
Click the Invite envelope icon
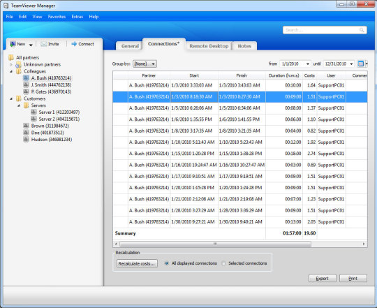point(43,44)
